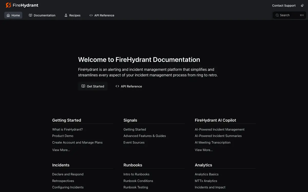Open Configuring Incidents link
This screenshot has height=192, width=308.
(68, 187)
